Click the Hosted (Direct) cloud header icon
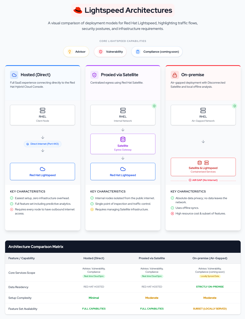This screenshot has height=319, width=245. pyautogui.click(x=14, y=75)
